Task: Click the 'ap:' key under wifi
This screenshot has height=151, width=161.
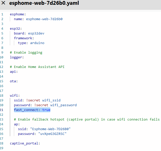Action: 17,124
